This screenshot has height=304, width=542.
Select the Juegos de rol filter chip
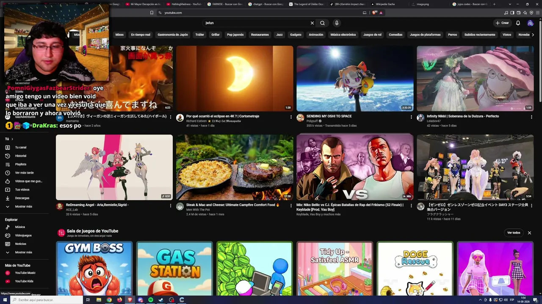click(372, 35)
